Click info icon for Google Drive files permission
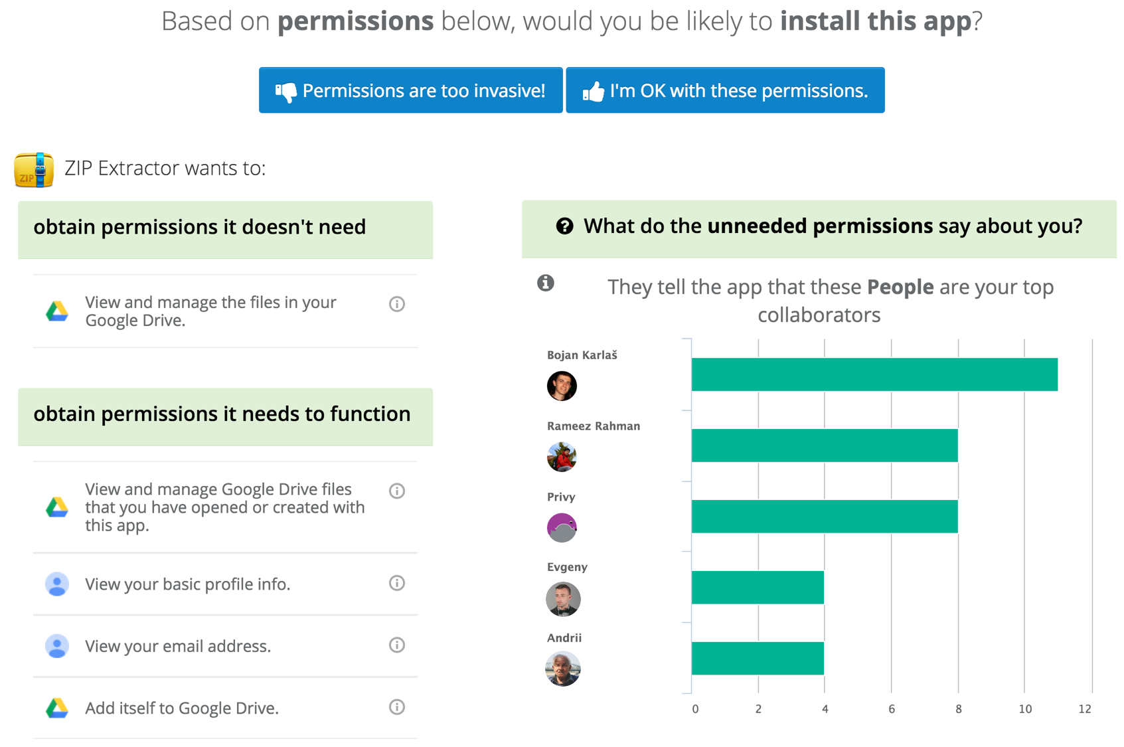 [x=397, y=304]
